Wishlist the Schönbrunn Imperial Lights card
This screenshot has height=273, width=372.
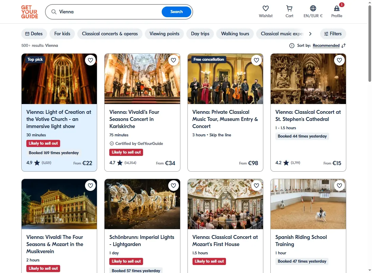(174, 186)
